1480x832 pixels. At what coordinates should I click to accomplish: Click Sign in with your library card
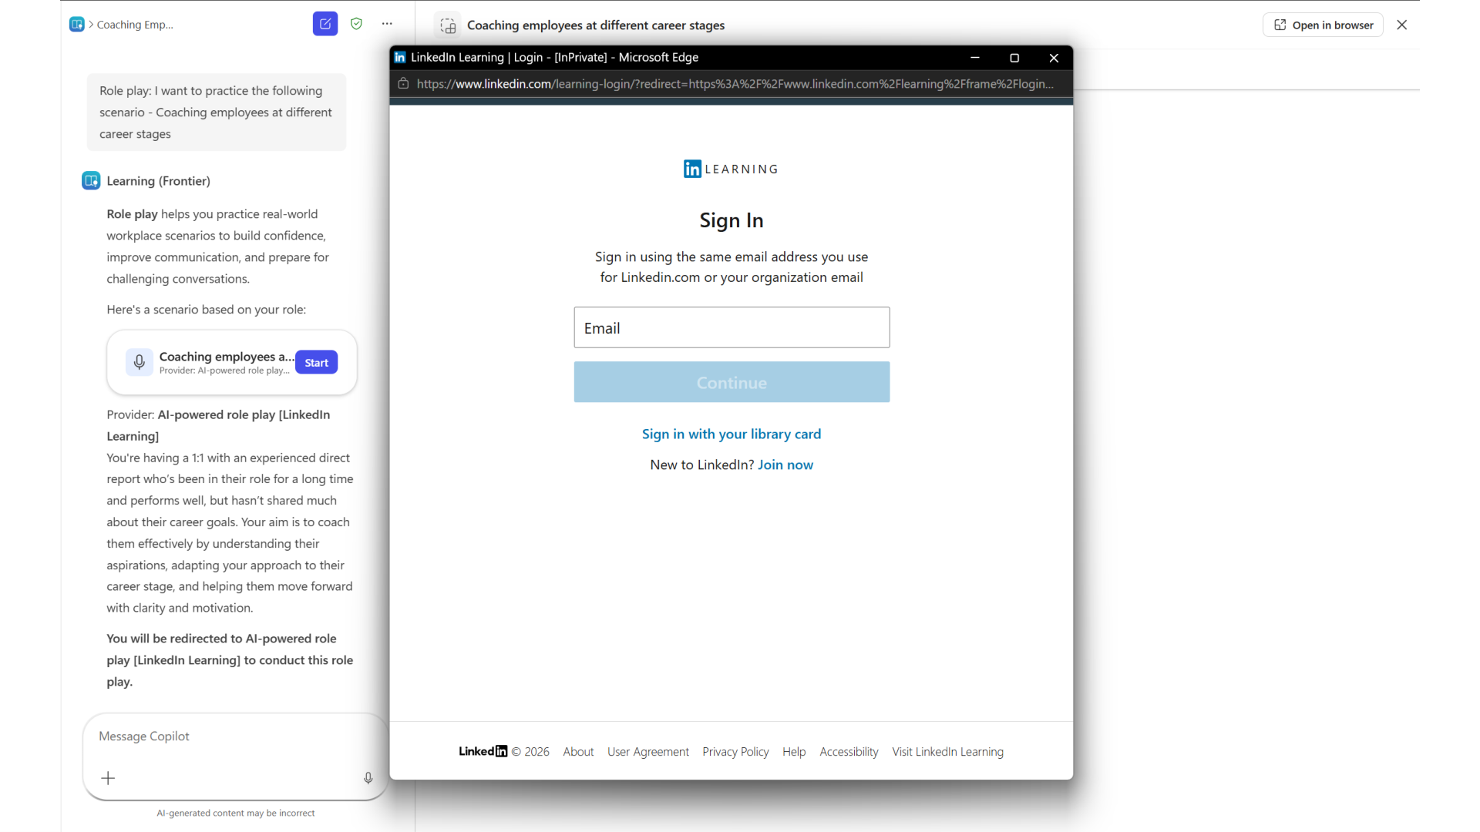click(732, 434)
